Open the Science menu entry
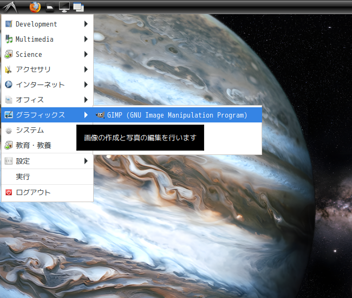 pyautogui.click(x=47, y=54)
